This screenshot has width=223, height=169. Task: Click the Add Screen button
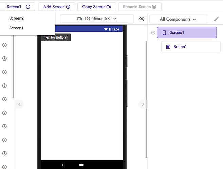(57, 7)
